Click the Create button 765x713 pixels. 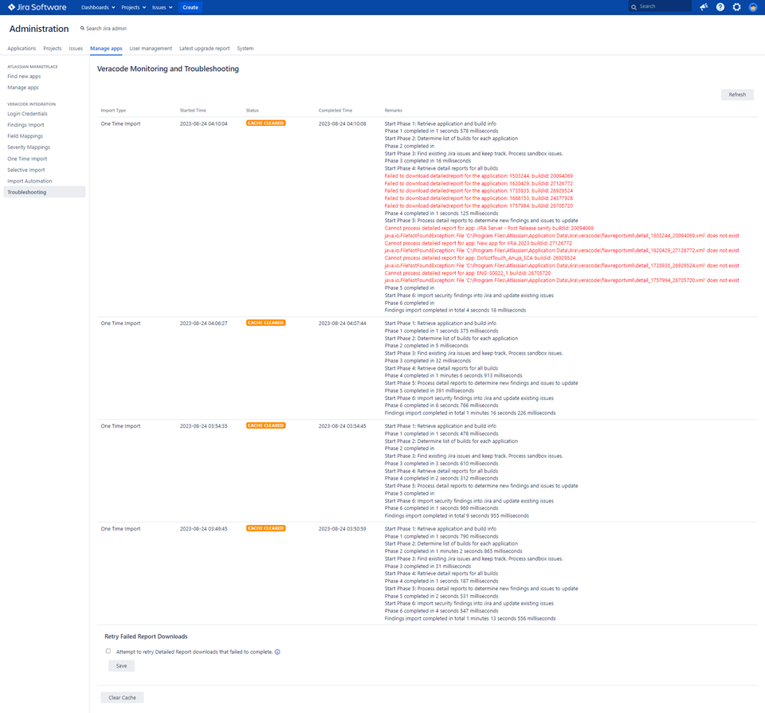tap(190, 7)
